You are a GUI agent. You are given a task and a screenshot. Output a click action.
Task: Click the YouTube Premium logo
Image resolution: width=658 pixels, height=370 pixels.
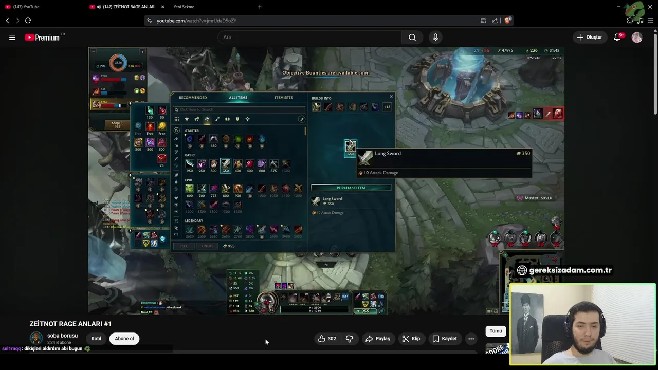pyautogui.click(x=42, y=37)
